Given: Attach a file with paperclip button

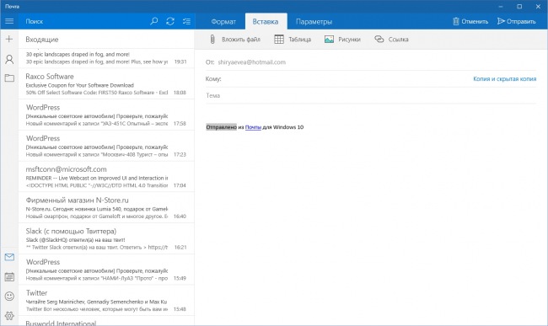Looking at the screenshot, I should click(235, 40).
